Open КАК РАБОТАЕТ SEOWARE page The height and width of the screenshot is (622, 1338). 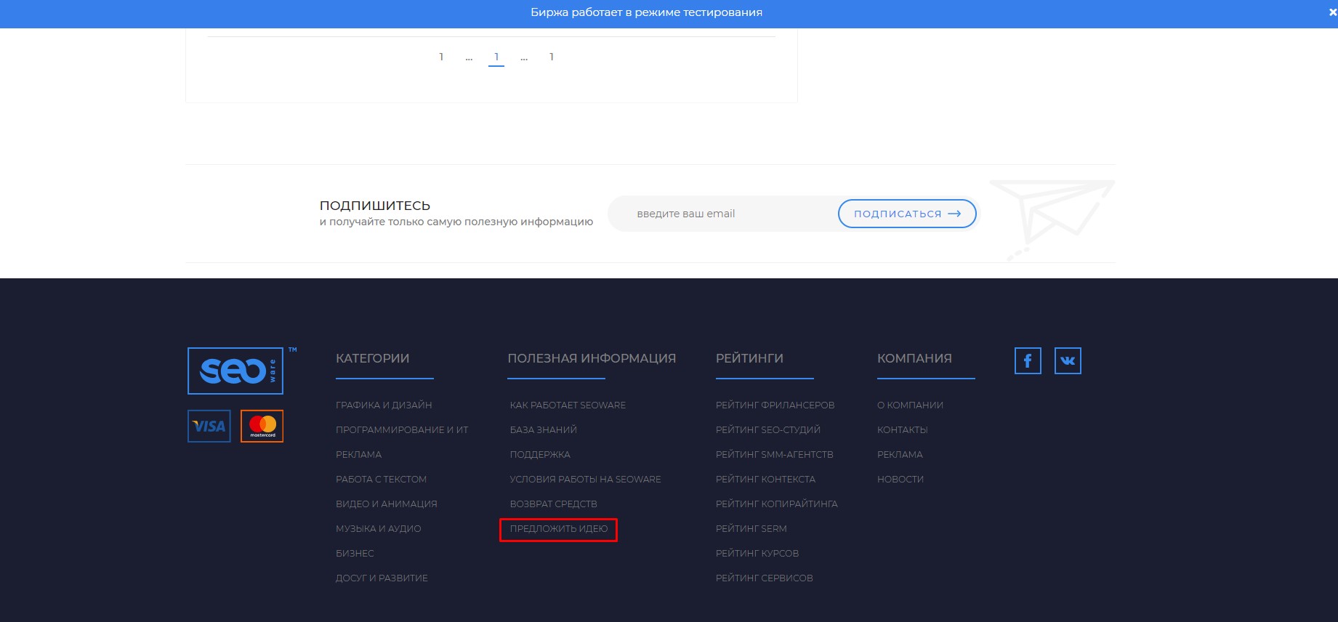tap(568, 405)
